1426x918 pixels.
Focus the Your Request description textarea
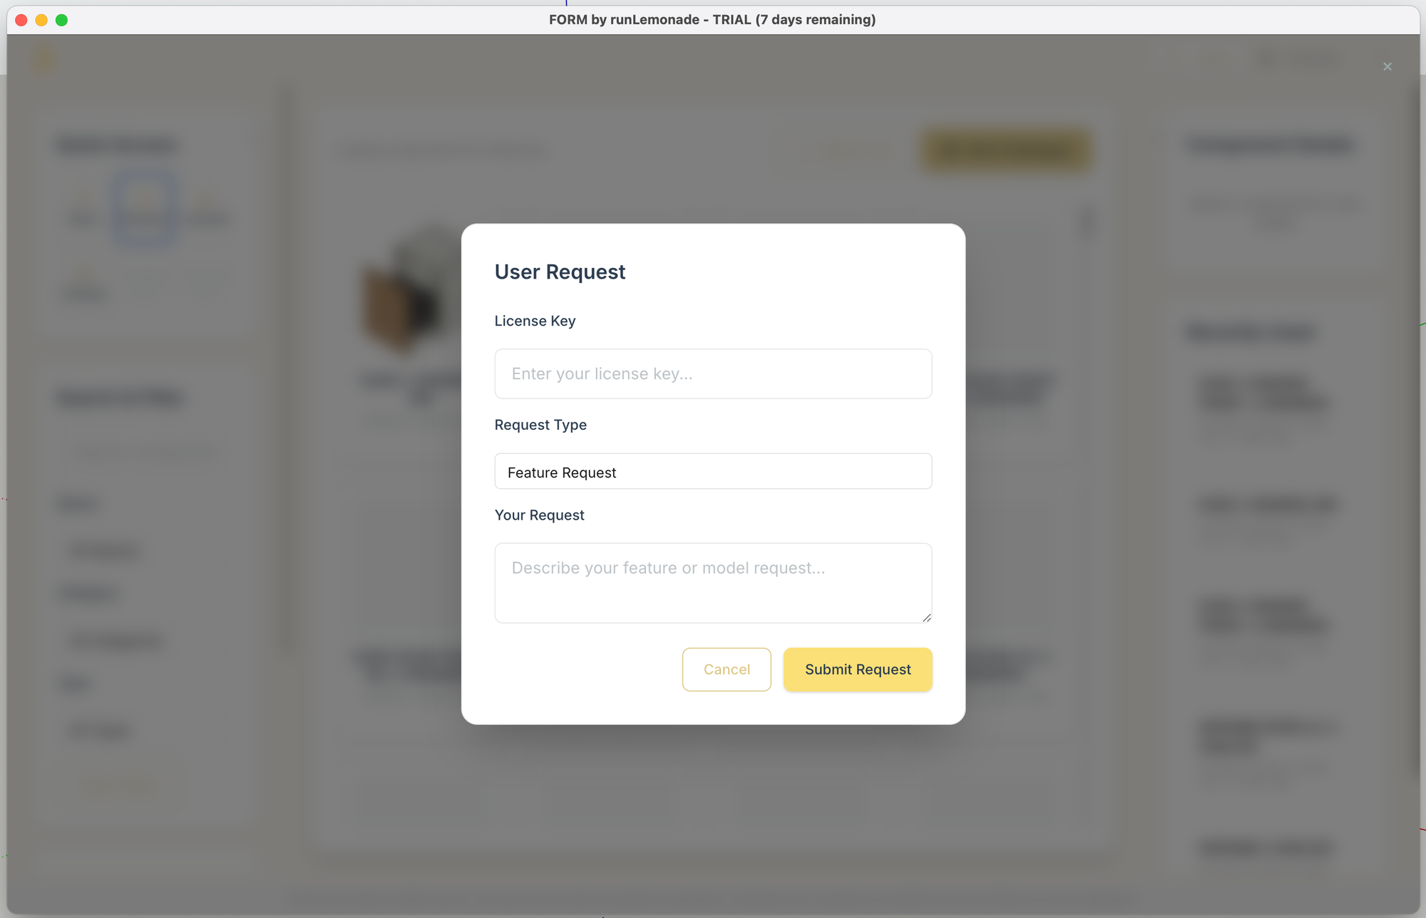[713, 583]
